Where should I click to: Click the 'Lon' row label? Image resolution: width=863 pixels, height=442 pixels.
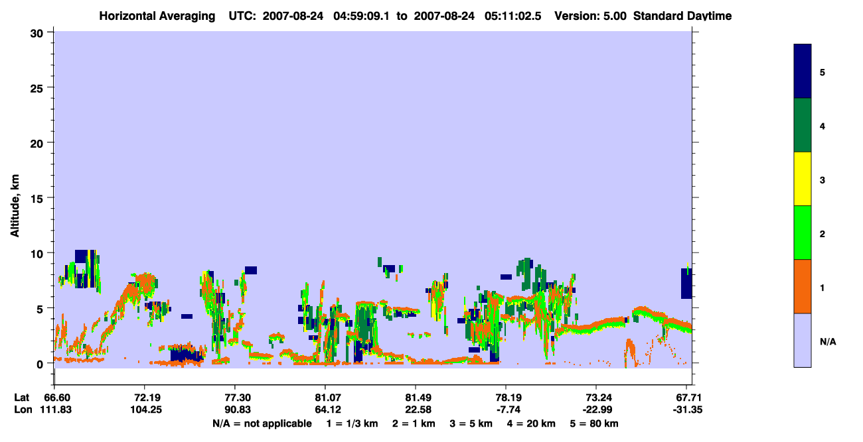point(22,410)
